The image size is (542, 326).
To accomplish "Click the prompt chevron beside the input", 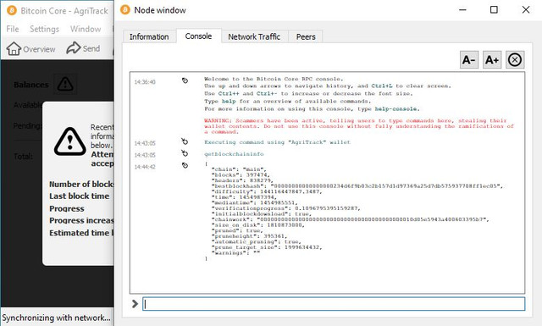I will click(135, 304).
